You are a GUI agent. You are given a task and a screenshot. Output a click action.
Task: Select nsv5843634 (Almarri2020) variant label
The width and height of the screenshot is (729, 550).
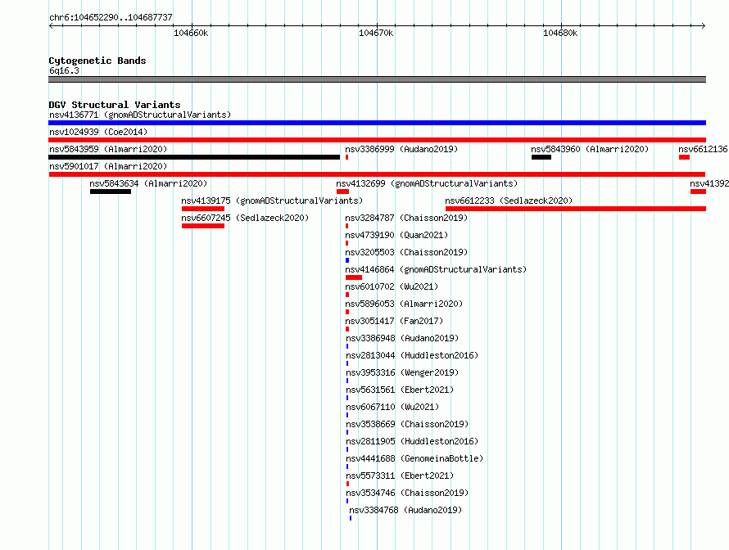pos(148,183)
